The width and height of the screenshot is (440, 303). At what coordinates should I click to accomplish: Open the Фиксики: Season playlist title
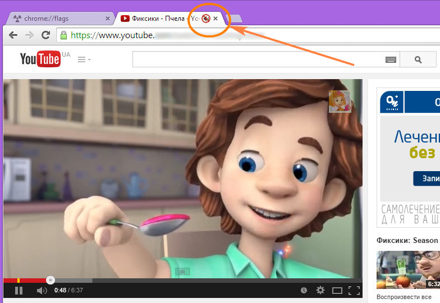point(407,240)
